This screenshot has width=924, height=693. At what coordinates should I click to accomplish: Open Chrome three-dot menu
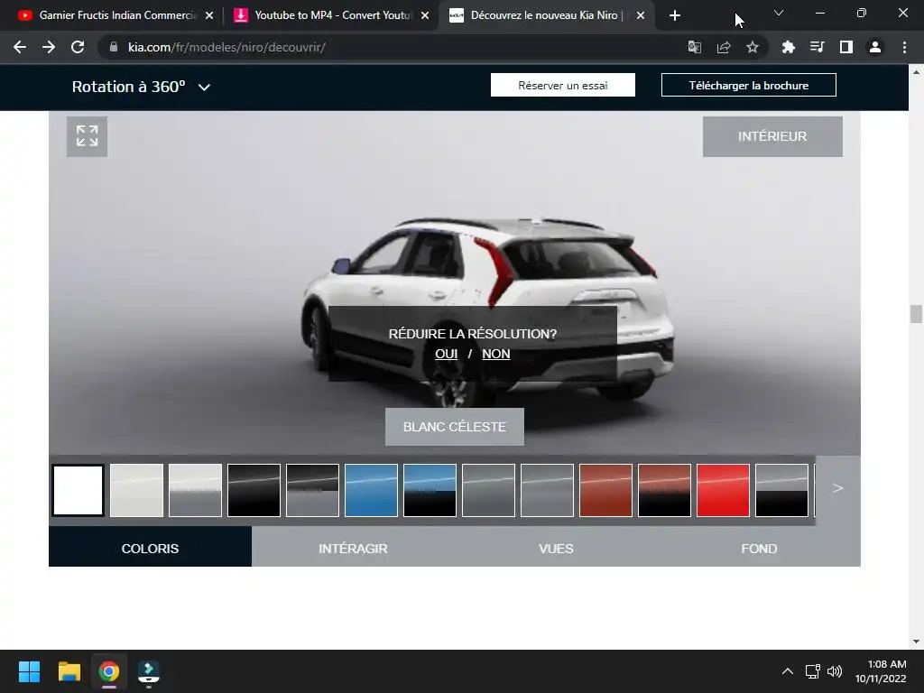[x=904, y=47]
